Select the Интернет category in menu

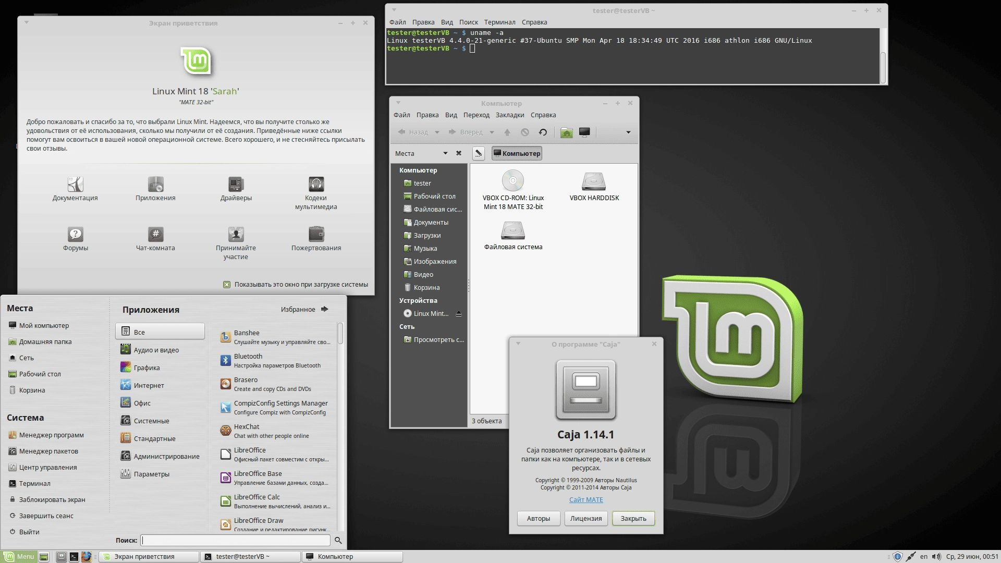tap(160, 385)
